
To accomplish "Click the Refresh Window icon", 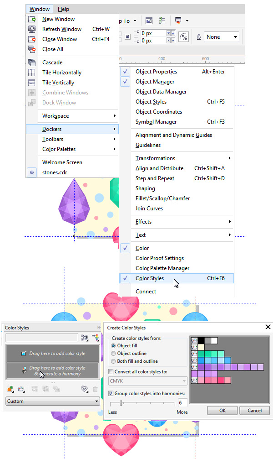I will (x=31, y=29).
